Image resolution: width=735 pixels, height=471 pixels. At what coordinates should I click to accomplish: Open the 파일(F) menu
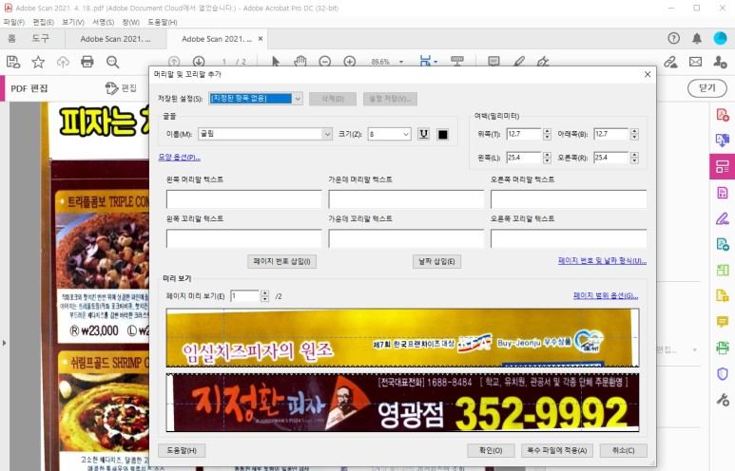(x=13, y=22)
